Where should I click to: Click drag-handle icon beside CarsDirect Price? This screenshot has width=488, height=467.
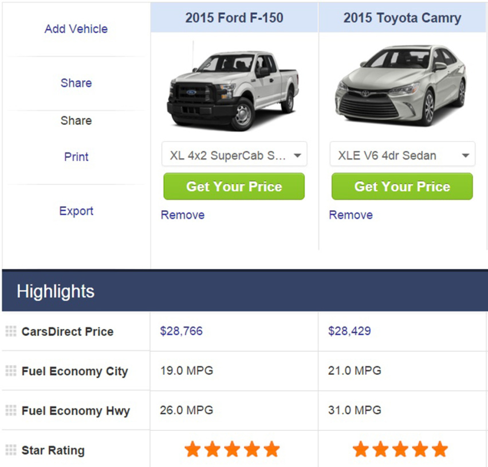pyautogui.click(x=11, y=331)
